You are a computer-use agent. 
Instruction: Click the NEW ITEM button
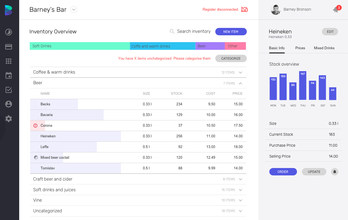231,32
